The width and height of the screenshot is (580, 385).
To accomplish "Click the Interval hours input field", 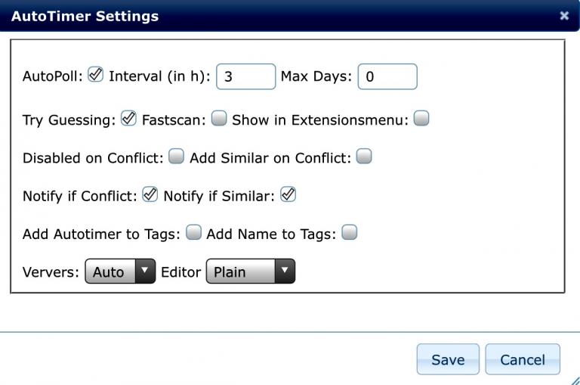I will click(x=245, y=76).
